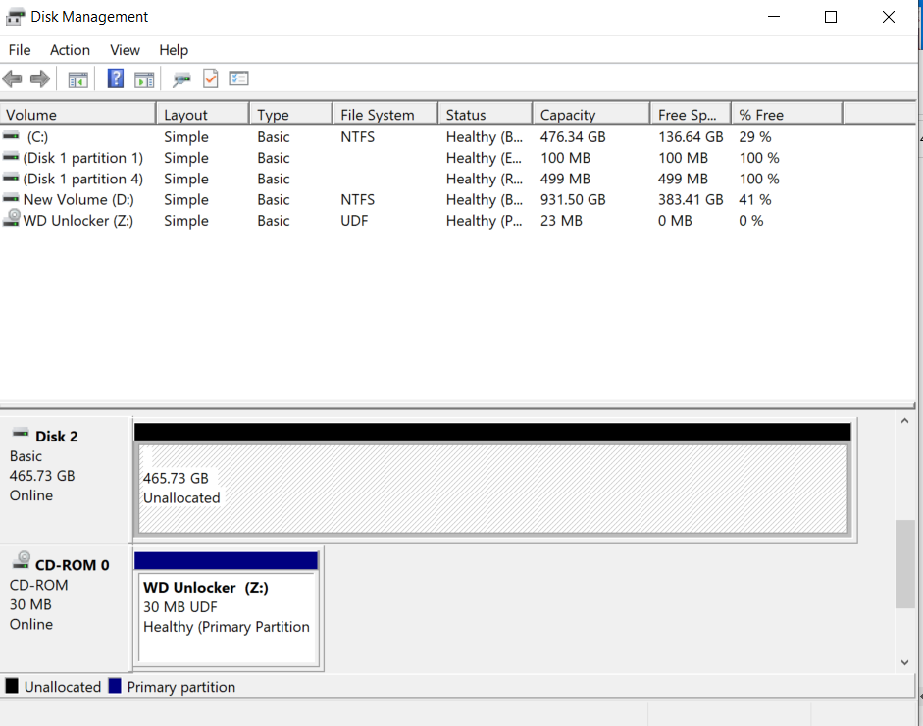
Task: Sort by the Status column header
Action: (486, 114)
